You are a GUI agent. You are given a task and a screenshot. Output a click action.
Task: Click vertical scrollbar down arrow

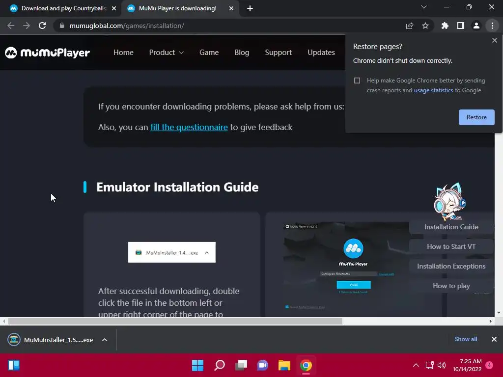point(499,313)
